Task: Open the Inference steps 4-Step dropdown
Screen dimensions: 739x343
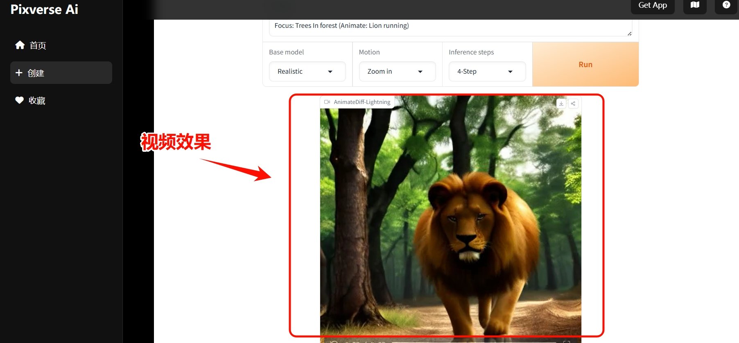Action: (x=487, y=71)
